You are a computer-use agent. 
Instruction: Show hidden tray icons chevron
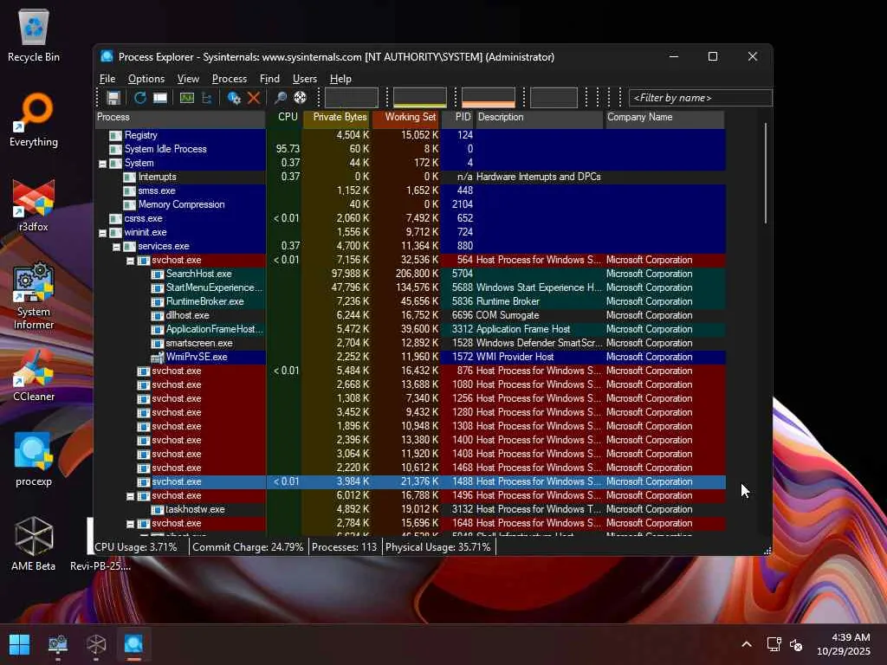[x=747, y=644]
